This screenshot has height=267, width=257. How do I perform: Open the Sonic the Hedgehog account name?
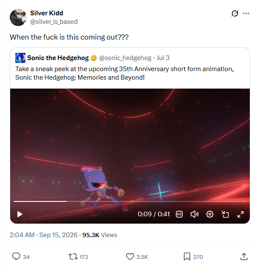point(58,58)
